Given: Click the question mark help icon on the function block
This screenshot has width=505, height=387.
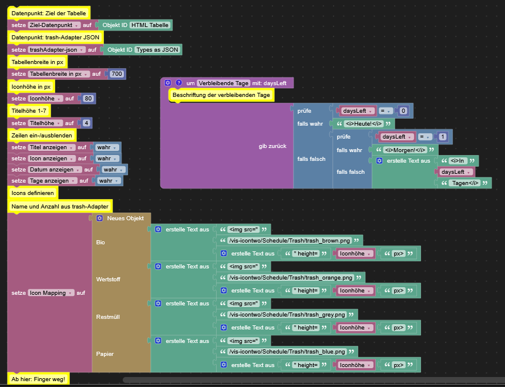Looking at the screenshot, I should tap(179, 83).
